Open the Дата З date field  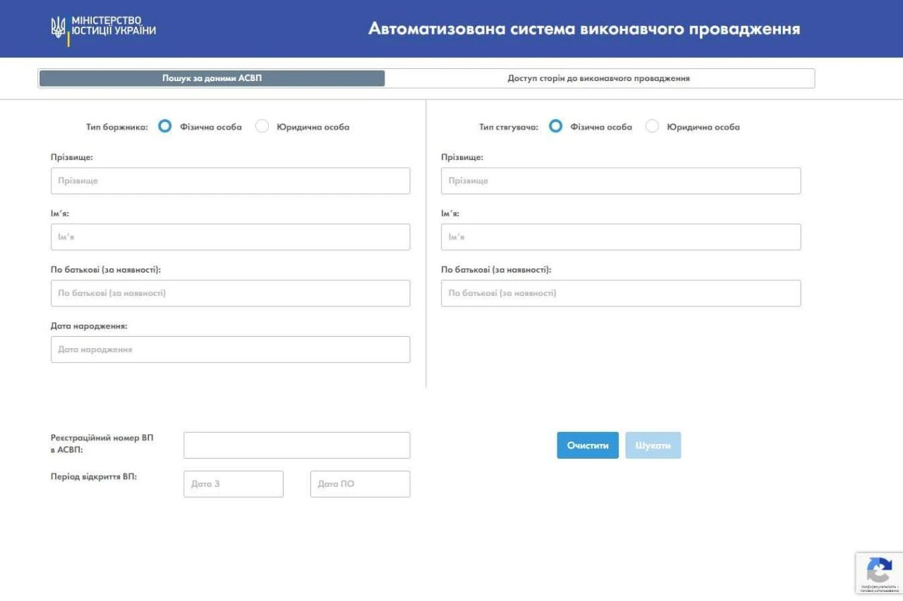pyautogui.click(x=233, y=483)
